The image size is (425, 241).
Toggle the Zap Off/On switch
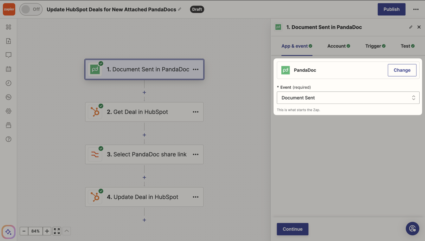click(31, 9)
